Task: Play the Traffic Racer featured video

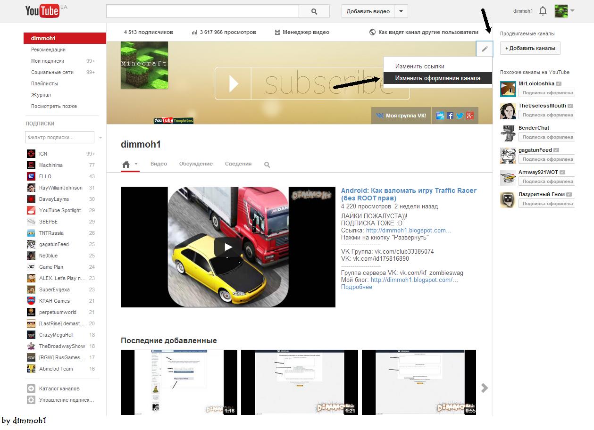Action: point(228,247)
